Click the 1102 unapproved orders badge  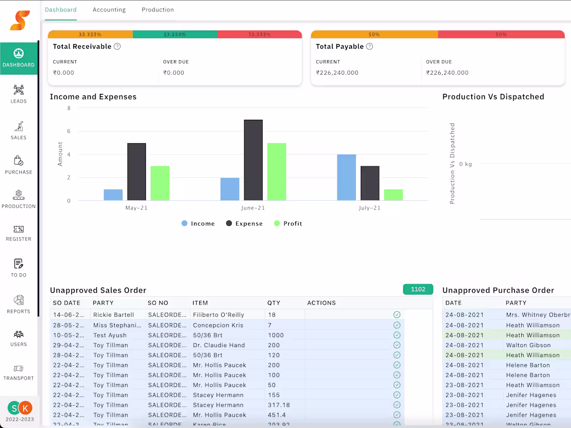pyautogui.click(x=418, y=289)
